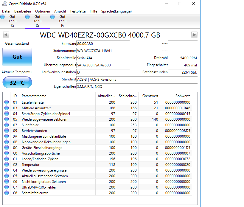This screenshot has height=207, width=244.
Task: Open the Datei menu
Action: [x=6, y=11]
